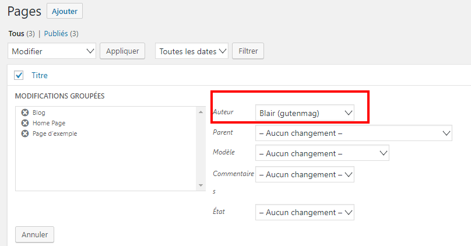Screen dimensions: 471x246
Task: Open the Commentaires dropdown
Action: coord(304,174)
